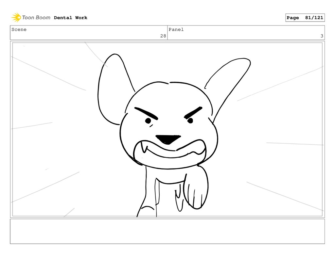Click the panel number '3'

[x=322, y=36]
